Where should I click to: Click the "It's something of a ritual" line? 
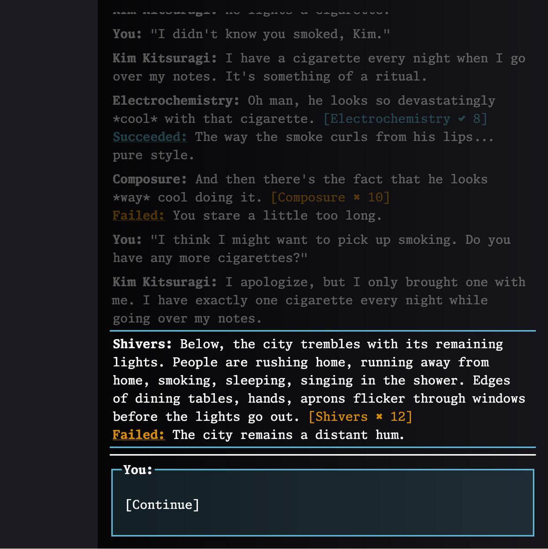326,77
